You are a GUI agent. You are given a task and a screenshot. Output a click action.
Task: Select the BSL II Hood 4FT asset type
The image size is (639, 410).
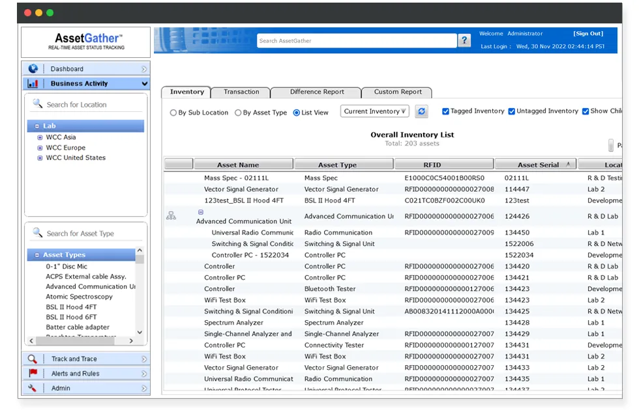click(71, 307)
